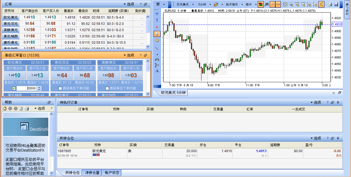This screenshot has width=351, height=177.
Task: Toggle the zigzag line icon
Action: (278, 4)
